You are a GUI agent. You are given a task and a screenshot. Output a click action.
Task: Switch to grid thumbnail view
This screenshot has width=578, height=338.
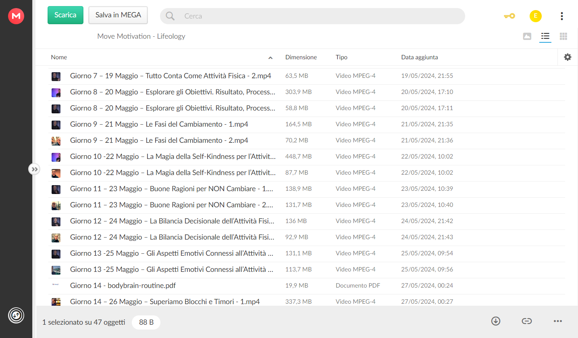[563, 36]
